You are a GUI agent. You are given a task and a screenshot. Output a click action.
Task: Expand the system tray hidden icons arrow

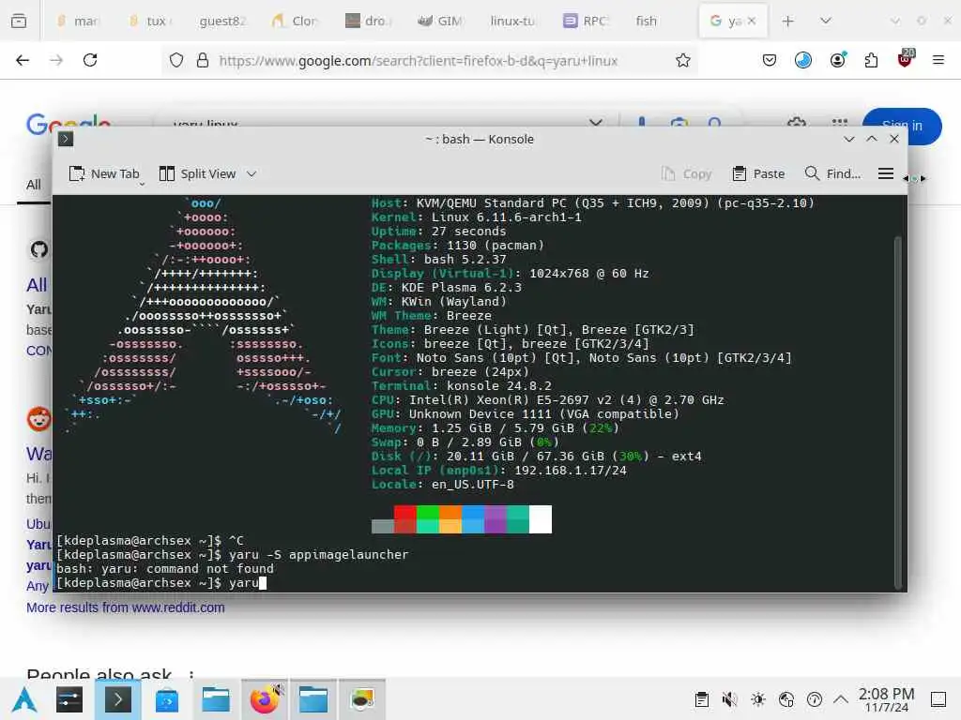841,699
